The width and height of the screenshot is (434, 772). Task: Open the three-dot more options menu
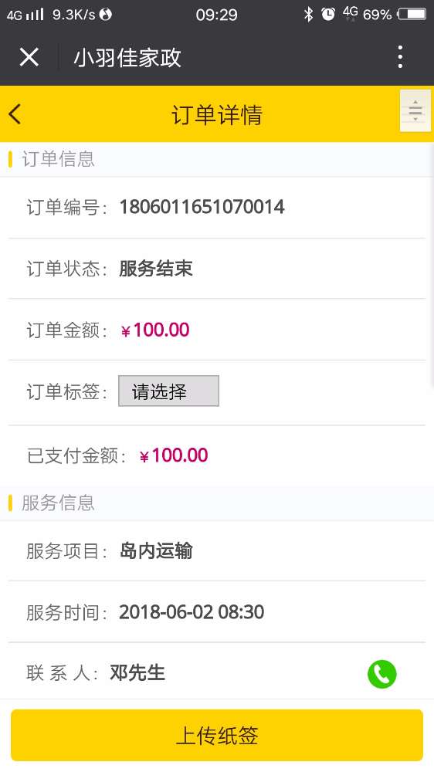[x=400, y=57]
